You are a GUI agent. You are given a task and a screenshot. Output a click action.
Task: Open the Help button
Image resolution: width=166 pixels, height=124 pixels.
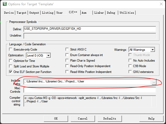(151, 119)
